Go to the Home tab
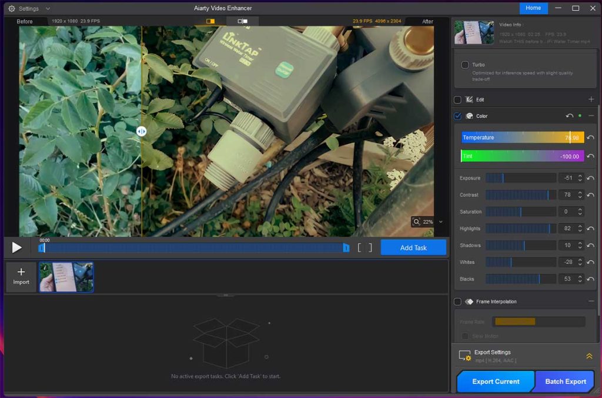602x398 pixels. [x=533, y=8]
